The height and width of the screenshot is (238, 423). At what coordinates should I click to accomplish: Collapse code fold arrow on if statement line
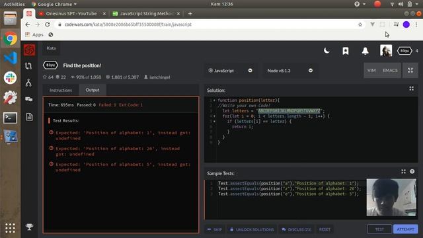click(214, 122)
